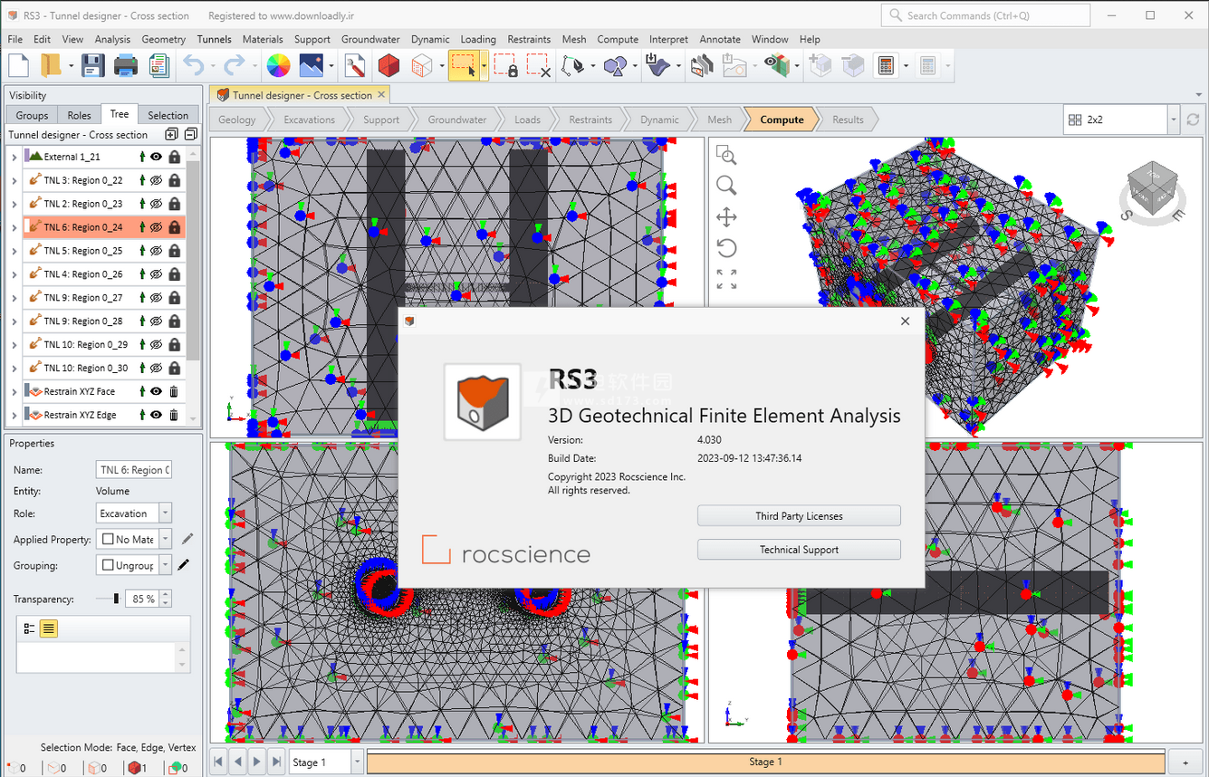Close the RS3 About dialog

click(x=905, y=321)
